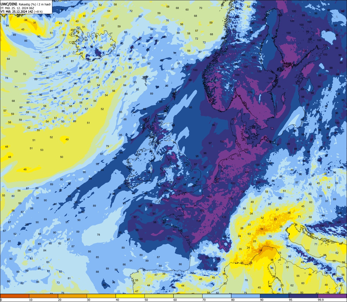This screenshot has height=302, width=347.
Task: Click the humidity value 14 on the map
Action: coord(261,251)
